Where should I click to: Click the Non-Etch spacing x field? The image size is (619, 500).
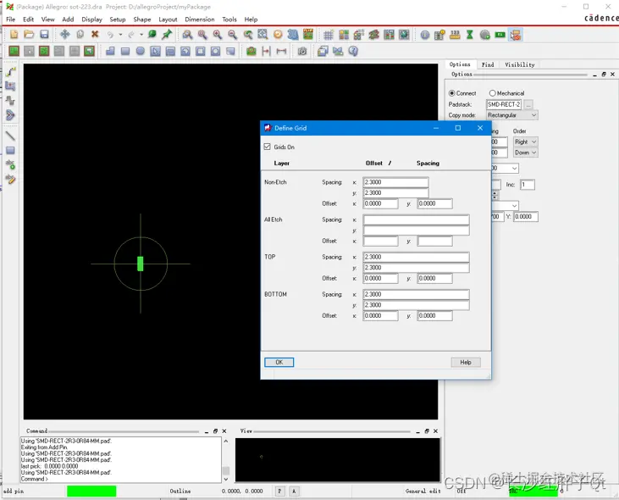(x=395, y=182)
